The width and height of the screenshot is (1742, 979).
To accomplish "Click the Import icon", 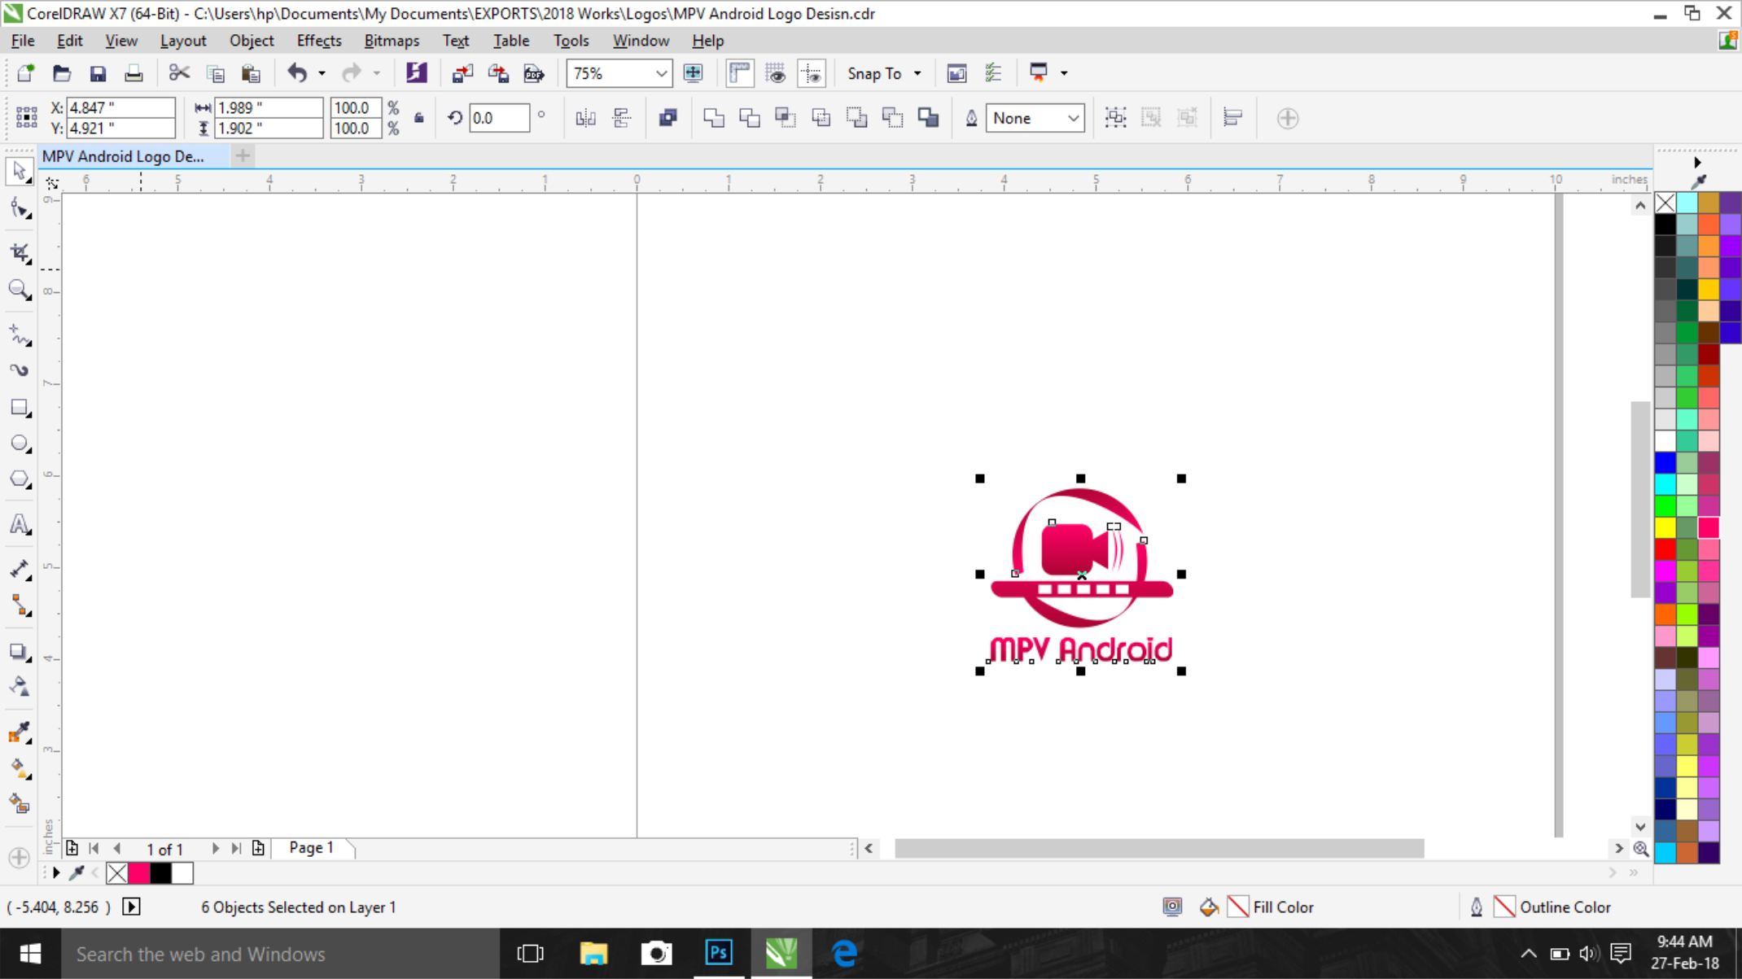I will [462, 73].
